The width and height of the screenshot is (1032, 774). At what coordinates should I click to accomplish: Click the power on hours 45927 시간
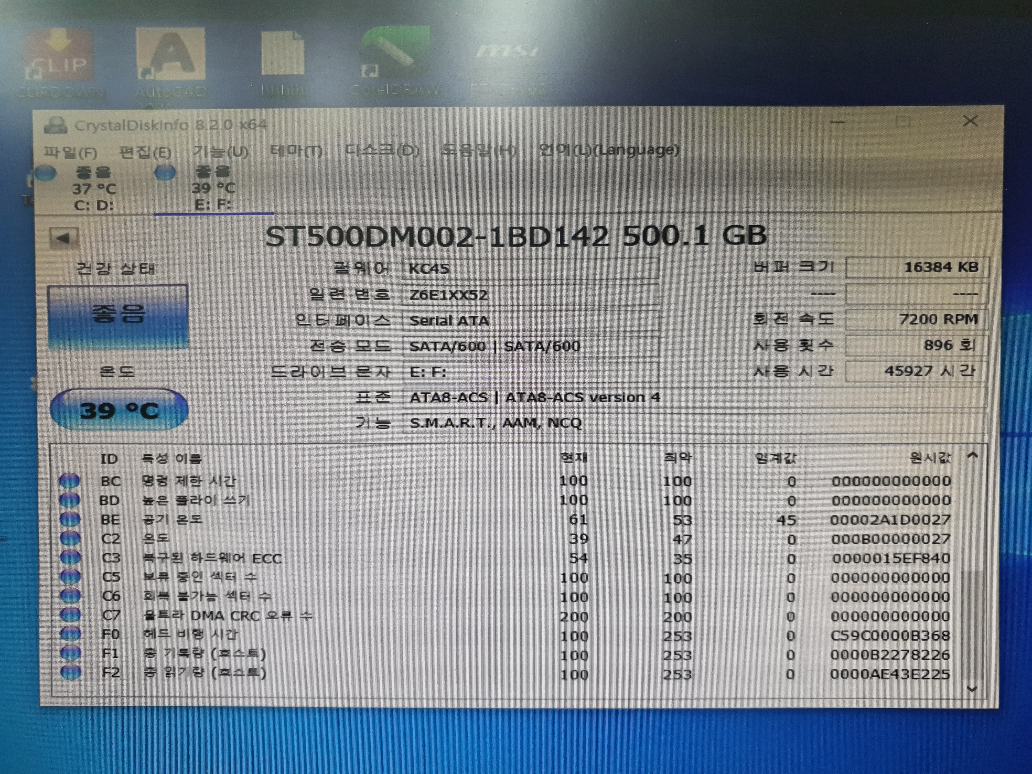point(917,371)
